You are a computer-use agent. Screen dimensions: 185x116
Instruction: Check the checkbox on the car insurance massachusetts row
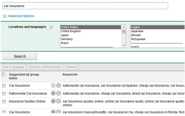click(4, 112)
